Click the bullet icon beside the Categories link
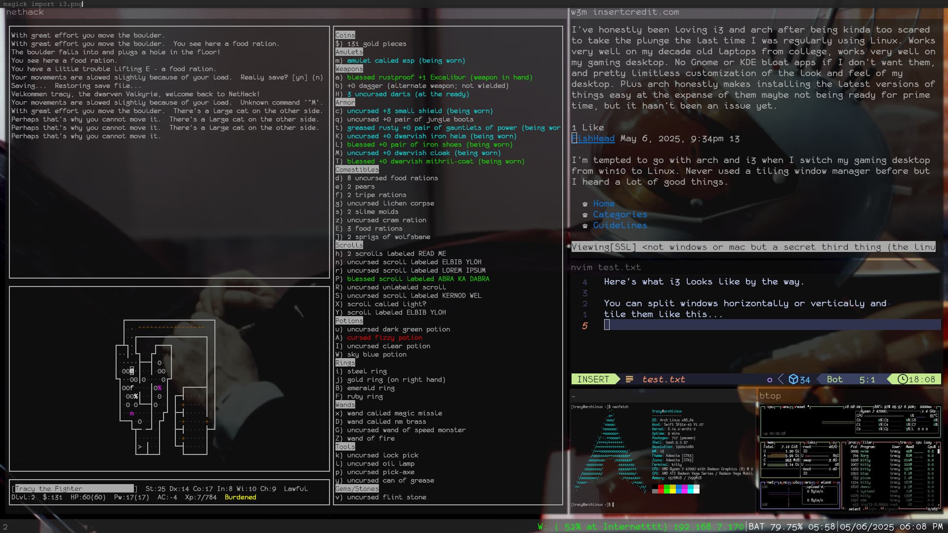The height and width of the screenshot is (533, 948). click(x=585, y=215)
